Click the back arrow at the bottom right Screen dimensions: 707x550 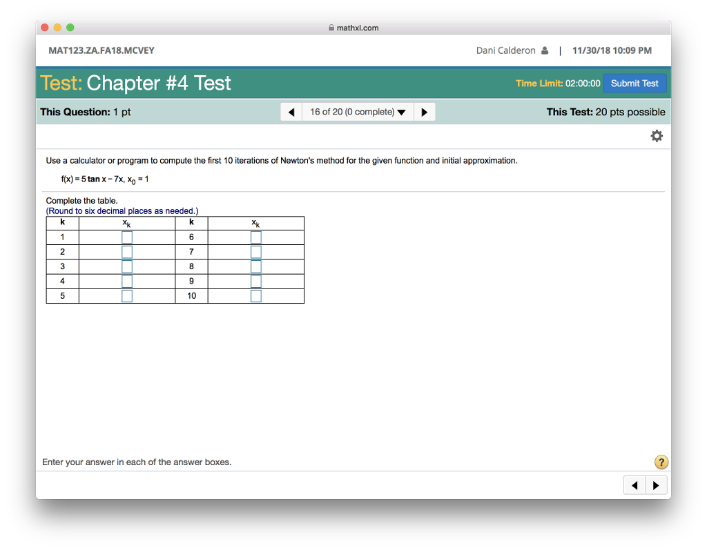634,484
